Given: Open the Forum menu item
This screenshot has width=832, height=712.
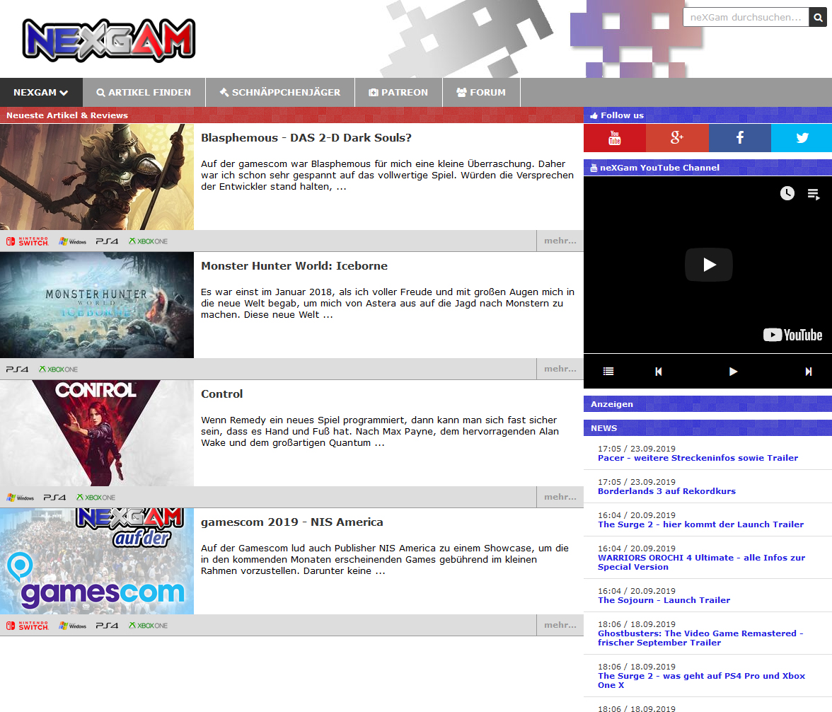Looking at the screenshot, I should click(x=481, y=93).
